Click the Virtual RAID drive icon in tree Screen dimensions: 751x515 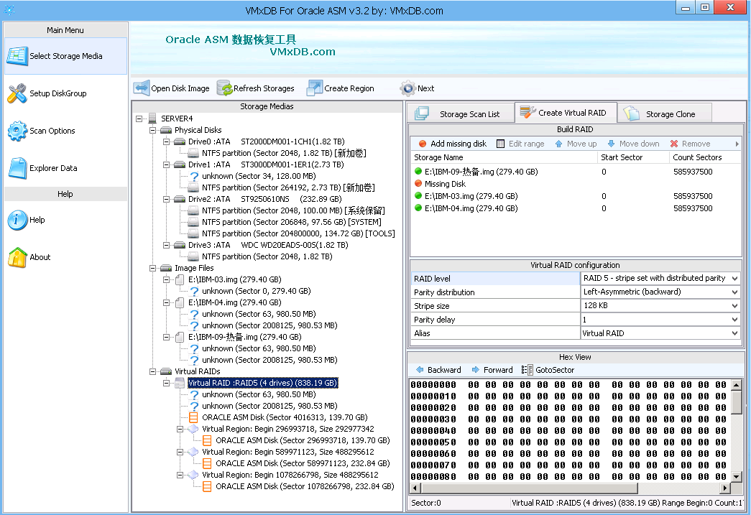tap(180, 383)
